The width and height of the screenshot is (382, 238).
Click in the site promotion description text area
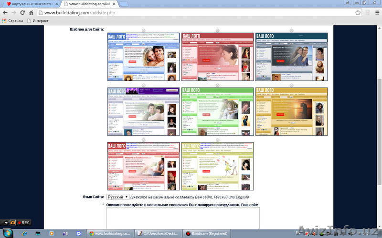point(182,218)
